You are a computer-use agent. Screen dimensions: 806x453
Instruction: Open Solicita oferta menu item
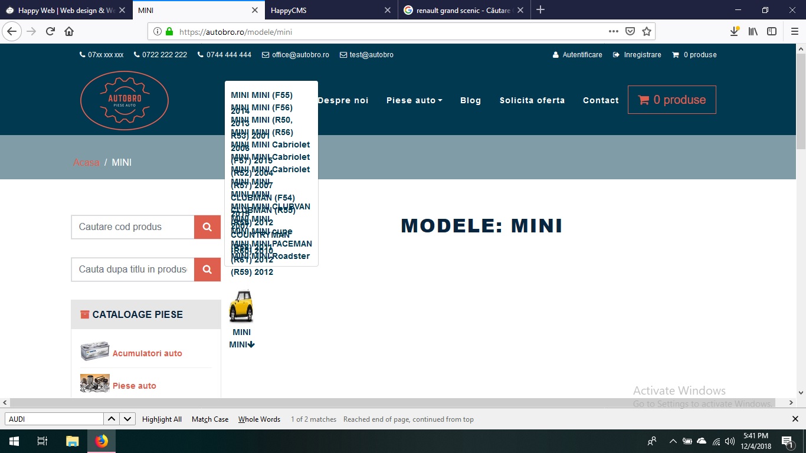tap(532, 100)
